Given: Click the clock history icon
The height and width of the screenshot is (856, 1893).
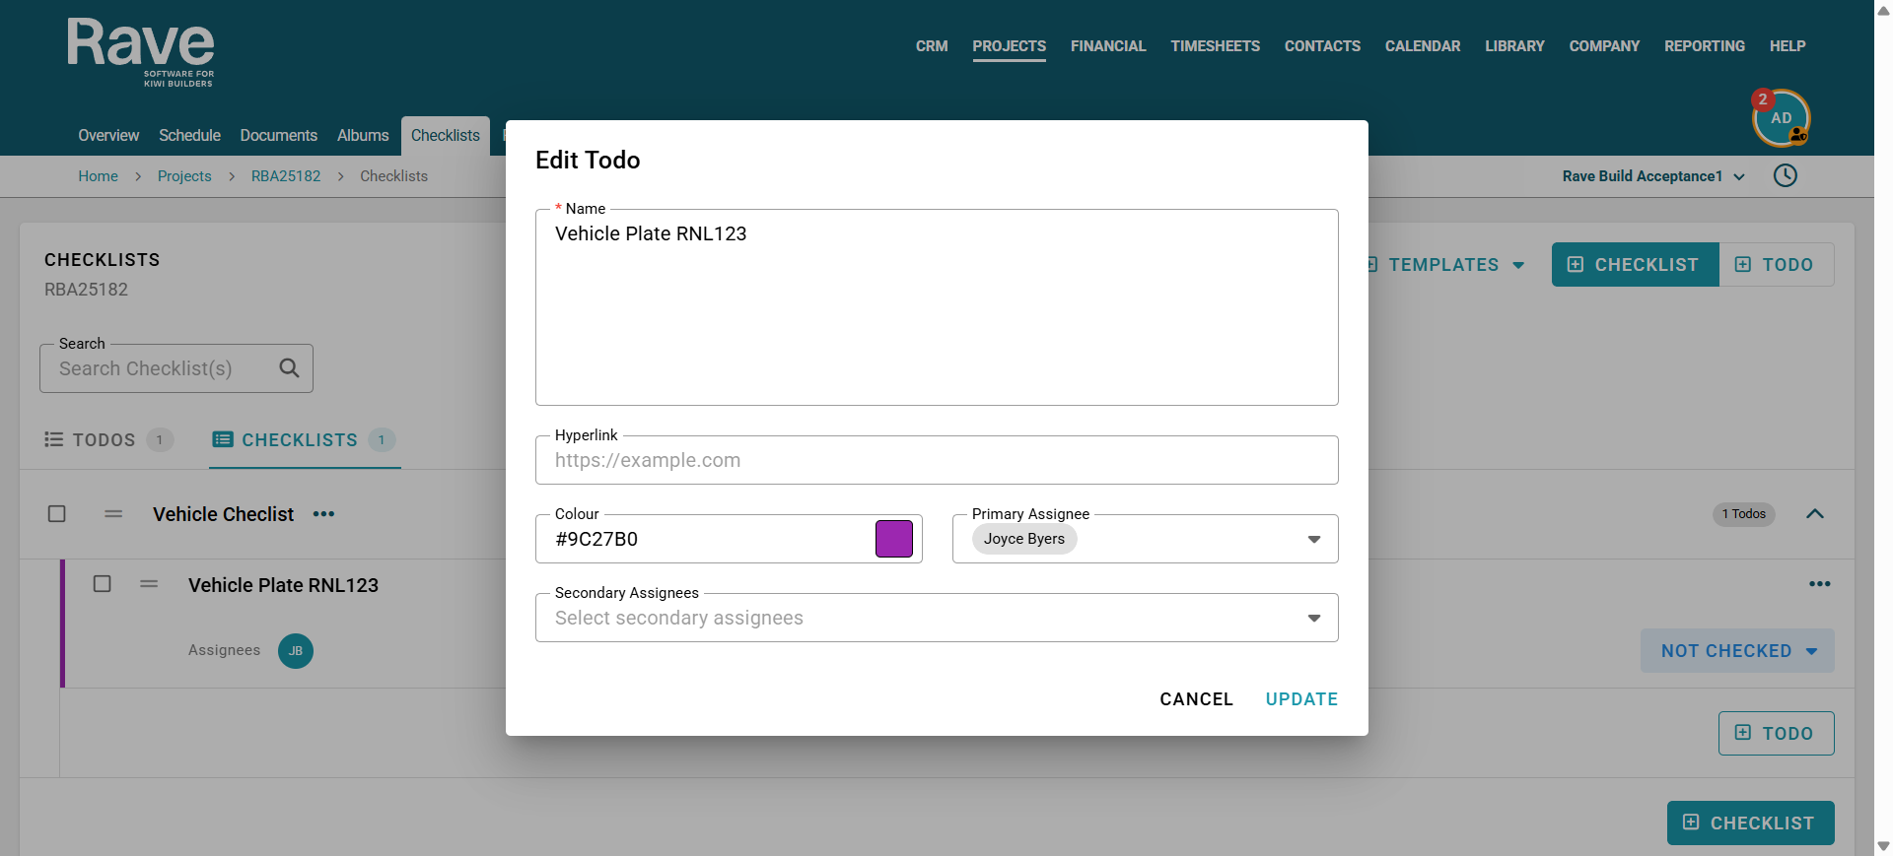Looking at the screenshot, I should [1785, 175].
